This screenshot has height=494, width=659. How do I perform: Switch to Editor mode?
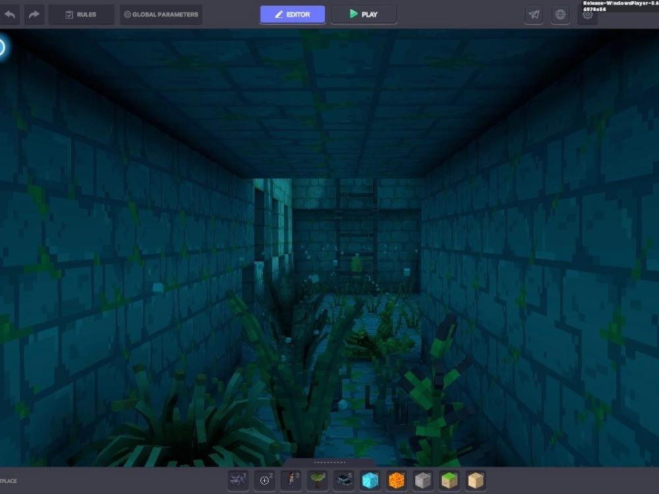click(293, 14)
